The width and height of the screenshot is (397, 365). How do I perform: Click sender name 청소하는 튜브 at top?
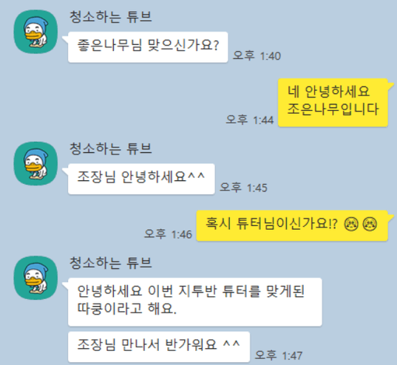(x=111, y=17)
